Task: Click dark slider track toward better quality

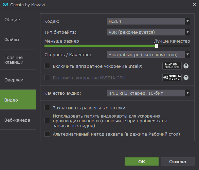Action: click(174, 46)
